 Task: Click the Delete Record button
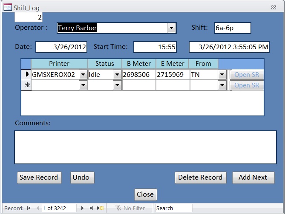click(201, 177)
